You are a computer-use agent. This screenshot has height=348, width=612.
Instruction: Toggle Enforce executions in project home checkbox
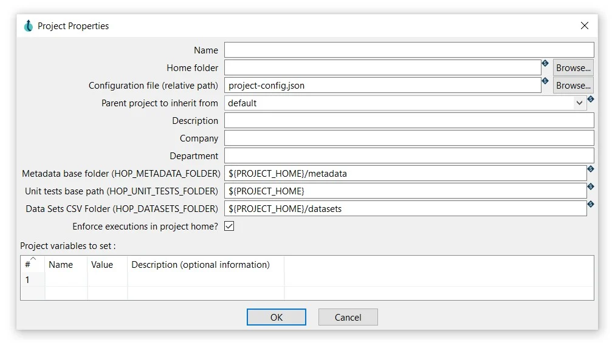click(x=229, y=227)
